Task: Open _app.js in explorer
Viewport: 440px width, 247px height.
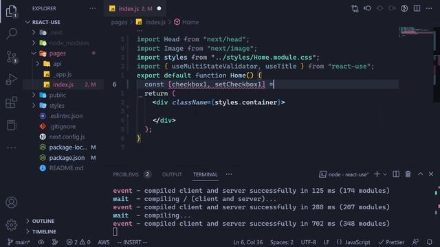Action: (63, 74)
